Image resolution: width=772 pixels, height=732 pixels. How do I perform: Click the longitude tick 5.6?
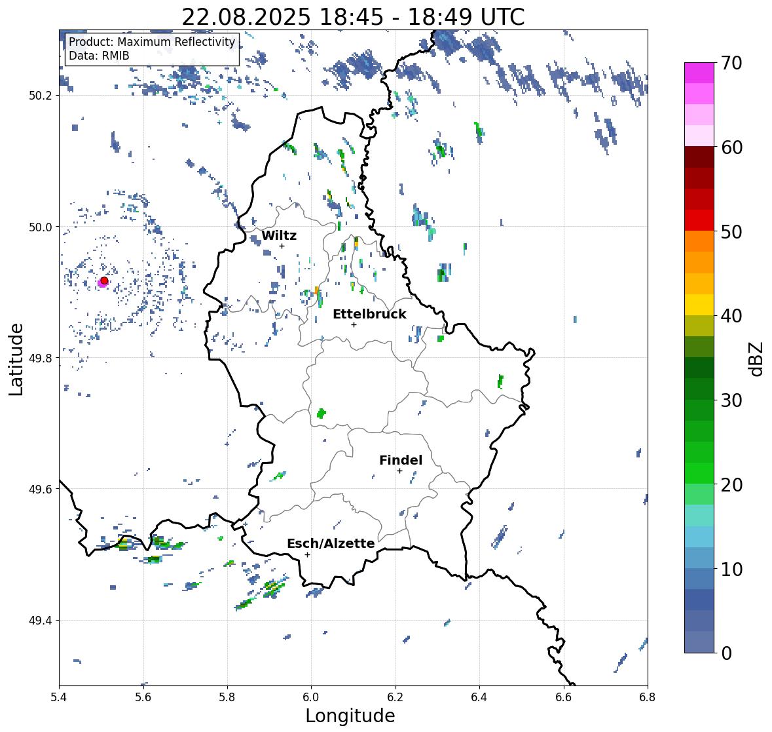pos(143,697)
